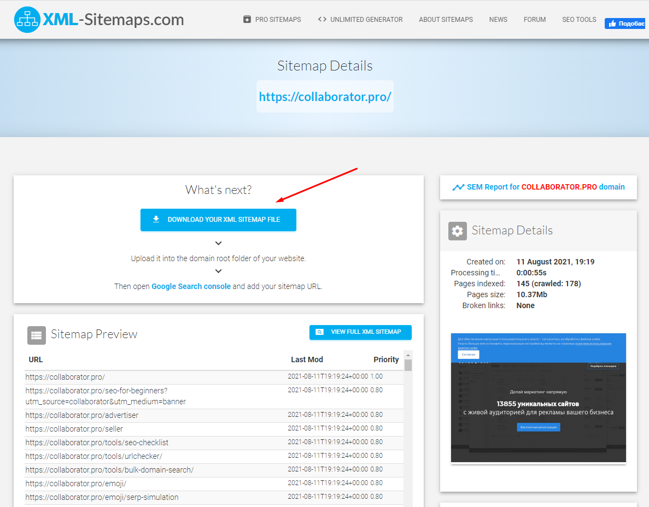This screenshot has height=507, width=649.
Task: Click the collaborator.pro website screenshot thumbnail
Action: click(x=538, y=398)
